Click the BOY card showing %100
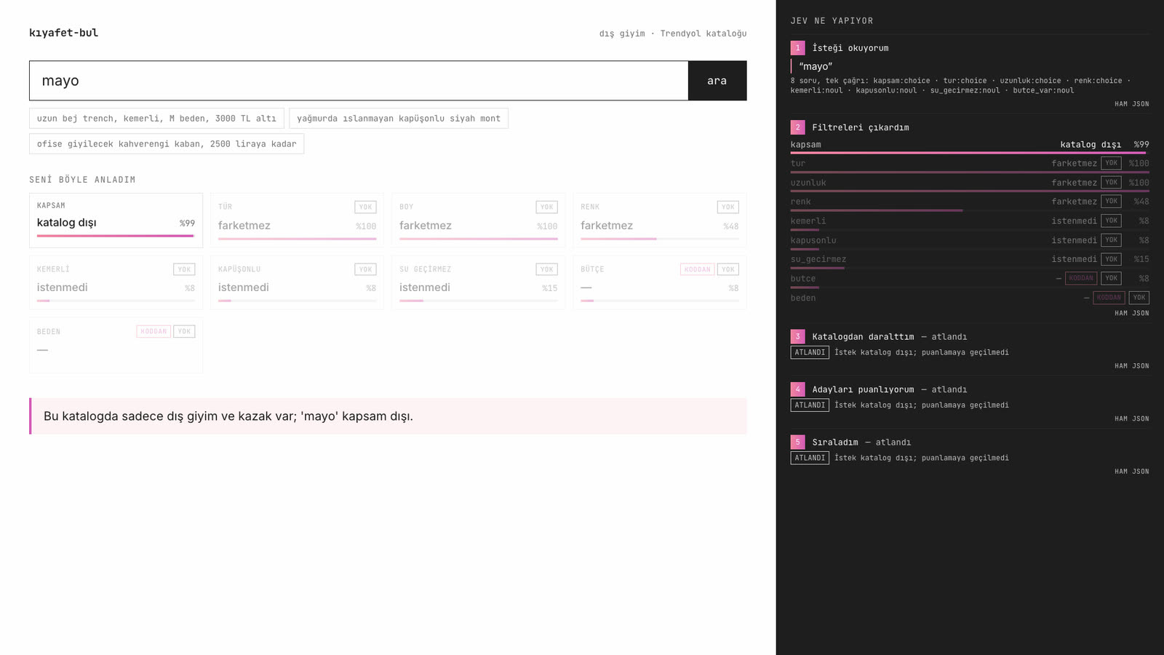This screenshot has height=655, width=1164. (478, 221)
